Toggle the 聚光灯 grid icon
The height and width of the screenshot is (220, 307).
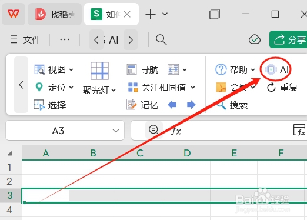[x=99, y=71]
